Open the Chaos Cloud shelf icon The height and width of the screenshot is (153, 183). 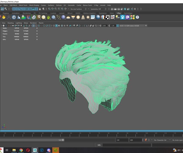click(x=123, y=17)
